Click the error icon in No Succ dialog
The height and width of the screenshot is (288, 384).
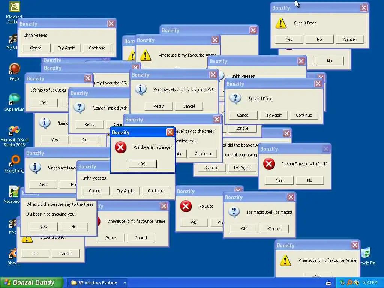tap(186, 206)
